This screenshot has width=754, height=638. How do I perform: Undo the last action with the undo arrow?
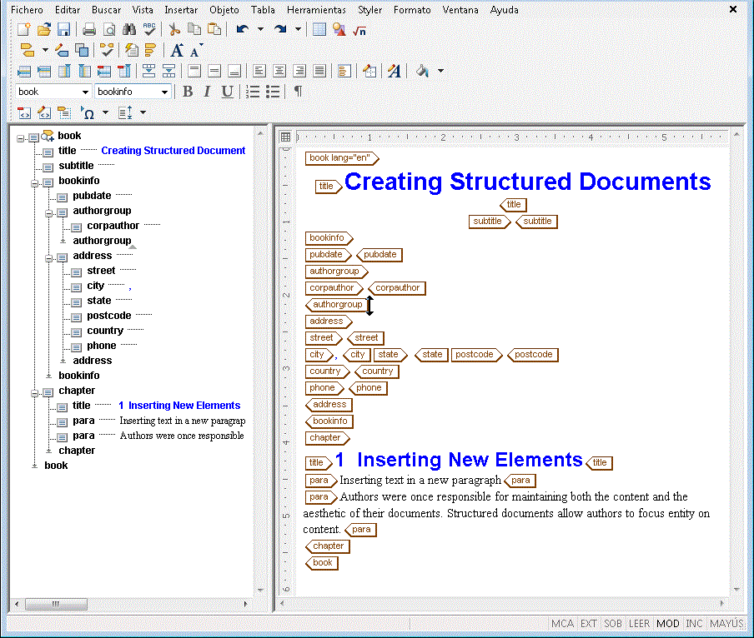tap(243, 30)
